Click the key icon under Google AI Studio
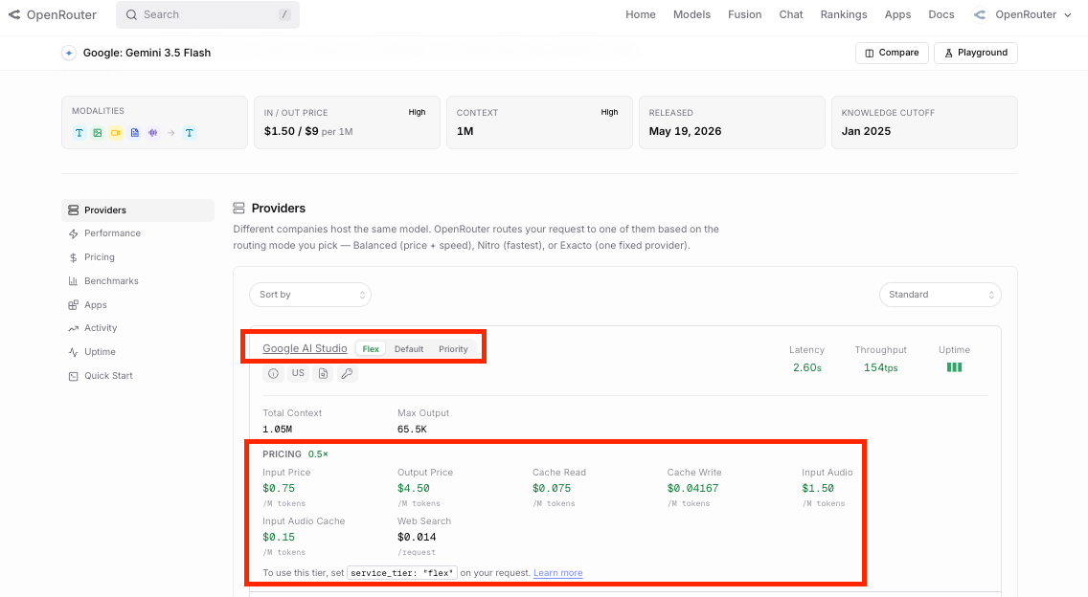The image size is (1088, 597). tap(348, 374)
